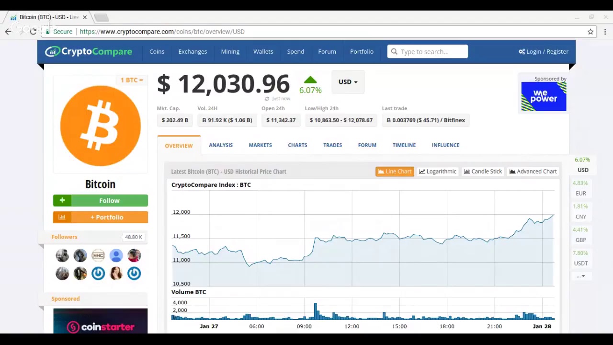Select the EUR currency option

pos(580,188)
